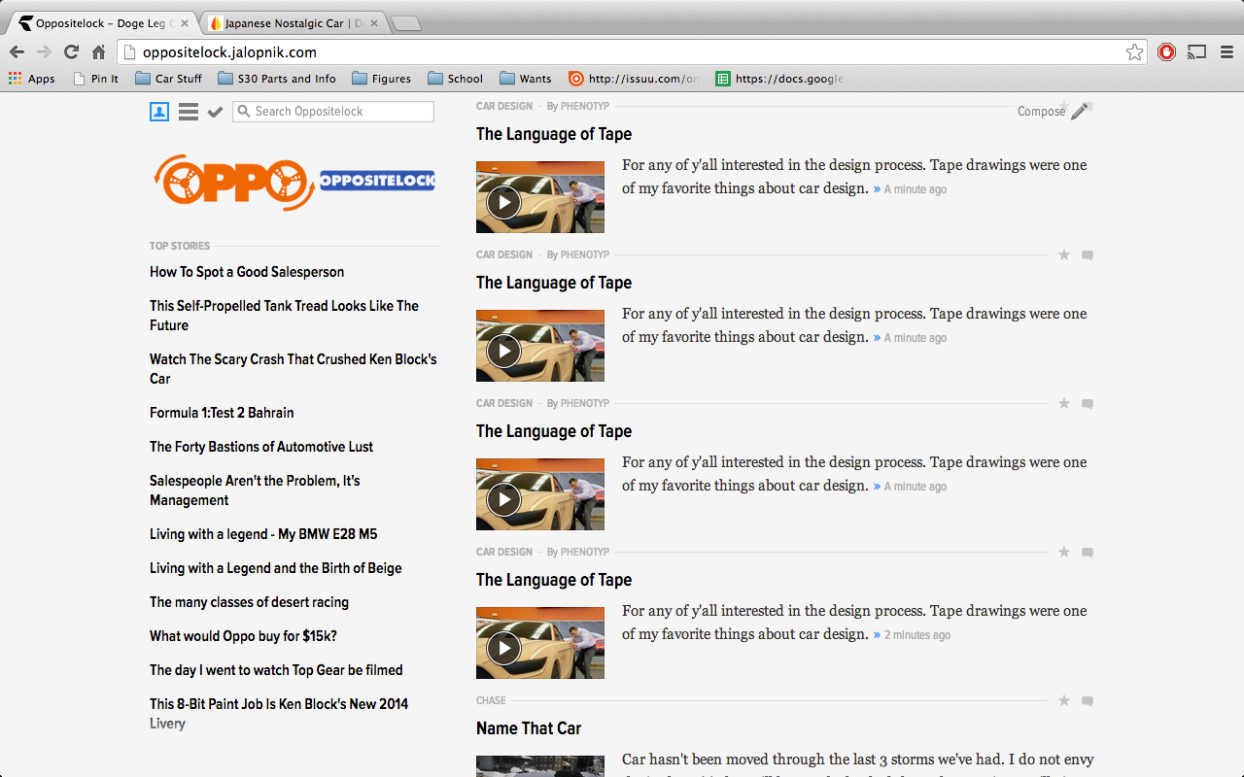This screenshot has height=777, width=1244.
Task: Open Living with a Legend and the Birth of Beige
Action: (276, 568)
